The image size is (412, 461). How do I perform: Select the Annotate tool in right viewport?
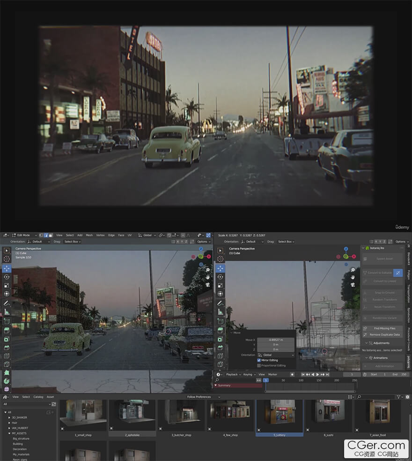click(x=221, y=303)
